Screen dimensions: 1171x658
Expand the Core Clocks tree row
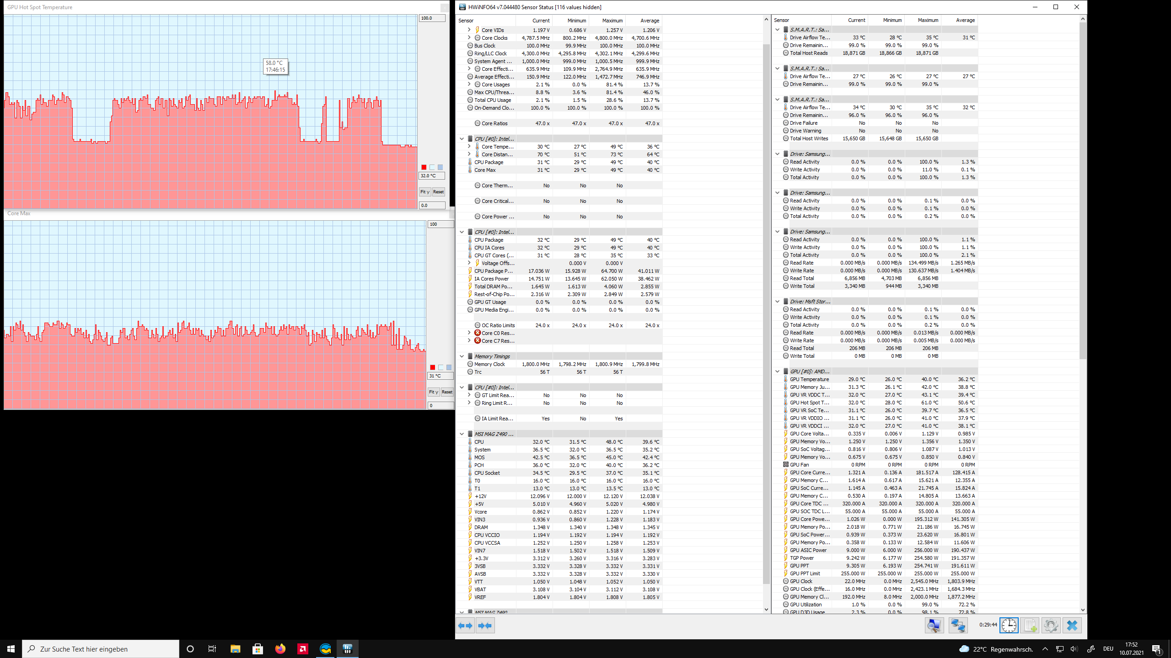469,37
